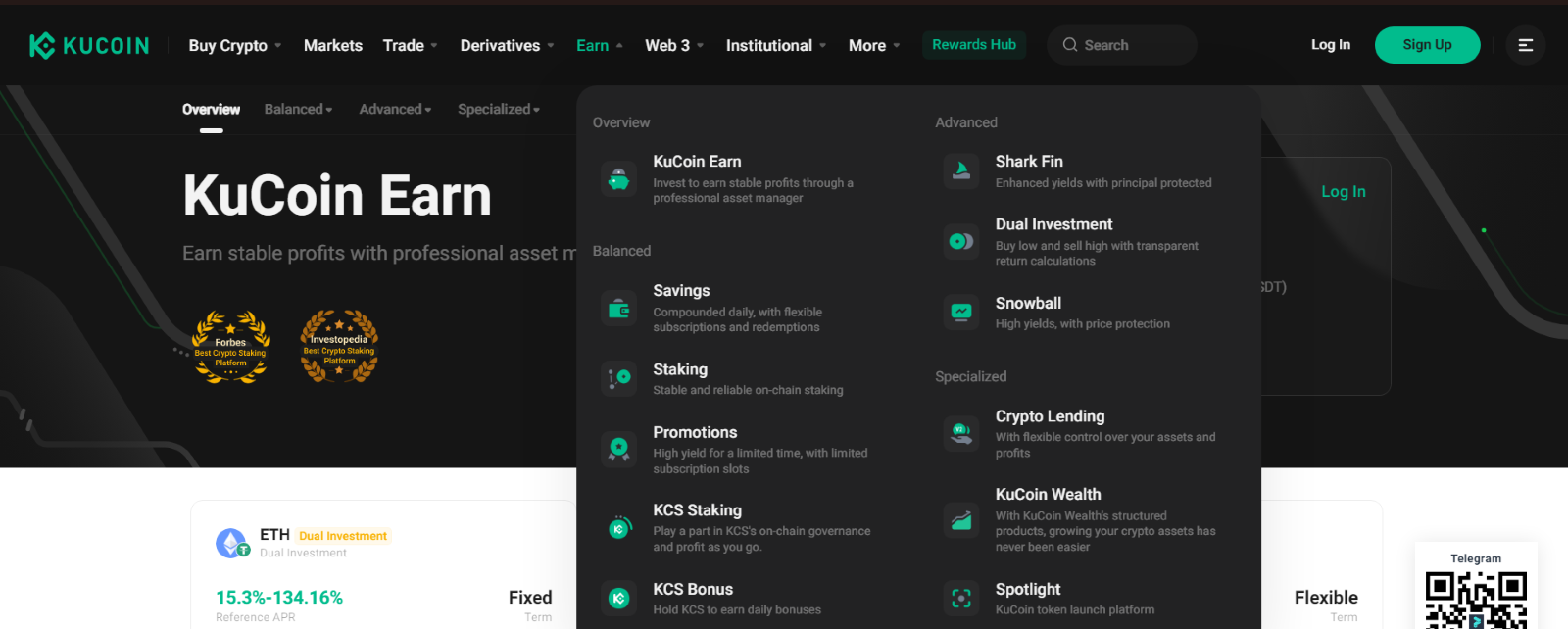Select the Overview tab
1568x629 pixels.
211,109
